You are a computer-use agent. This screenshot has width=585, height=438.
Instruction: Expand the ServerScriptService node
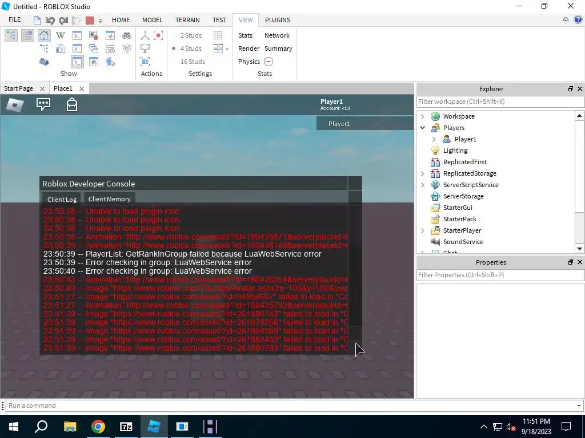[x=423, y=185]
